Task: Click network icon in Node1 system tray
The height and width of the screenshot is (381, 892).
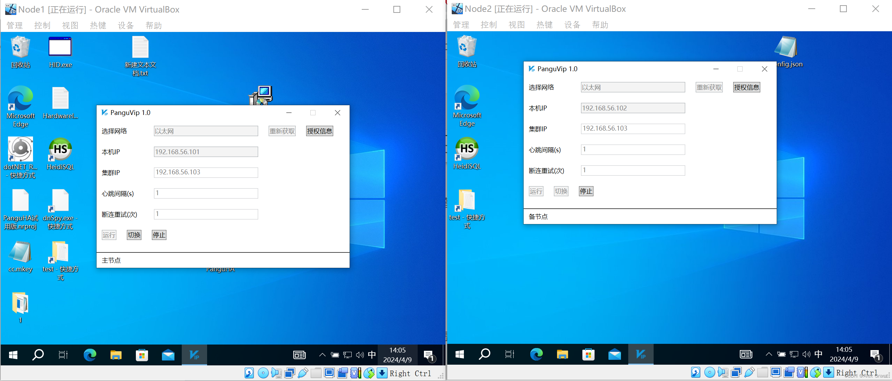Action: pos(347,355)
